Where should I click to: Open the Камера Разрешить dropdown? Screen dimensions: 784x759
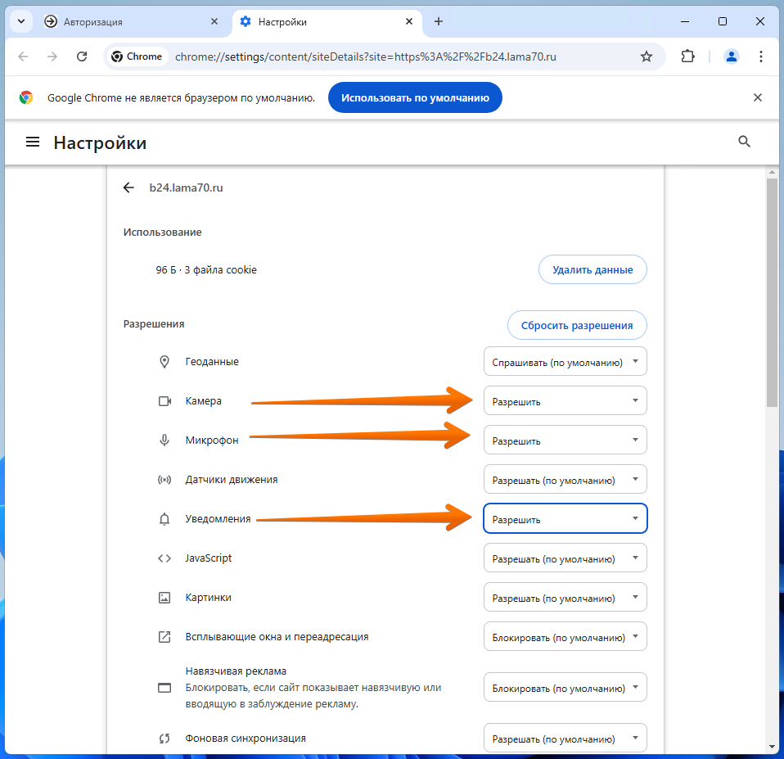565,400
